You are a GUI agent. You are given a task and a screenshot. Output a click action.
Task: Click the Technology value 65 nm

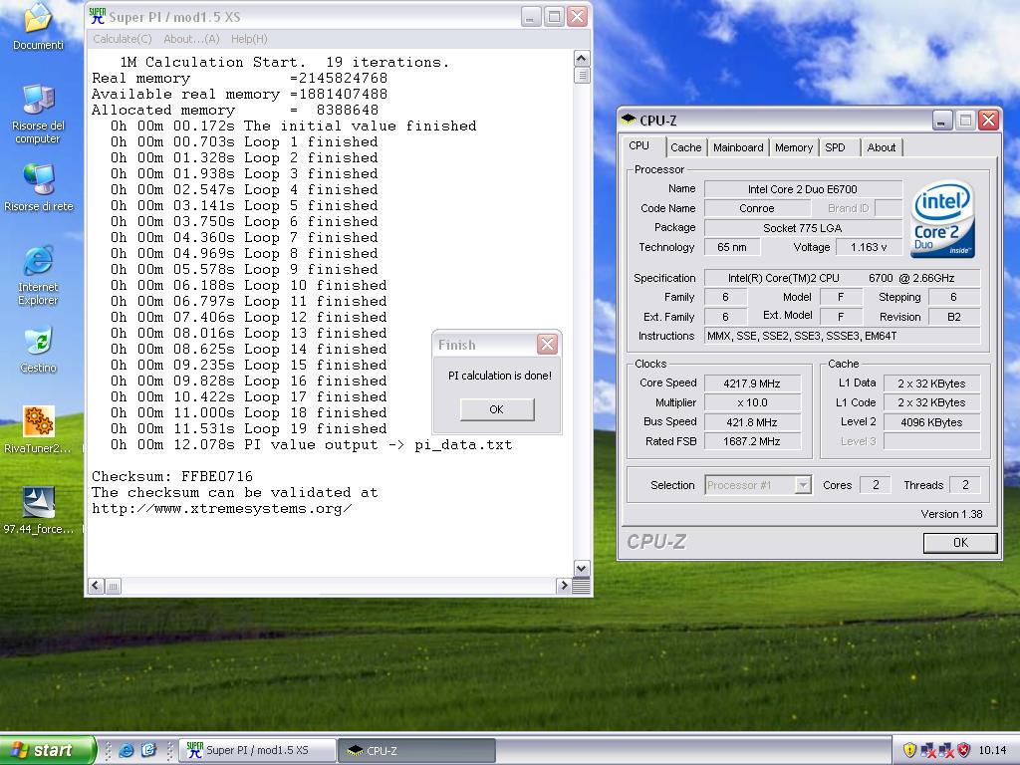point(732,247)
